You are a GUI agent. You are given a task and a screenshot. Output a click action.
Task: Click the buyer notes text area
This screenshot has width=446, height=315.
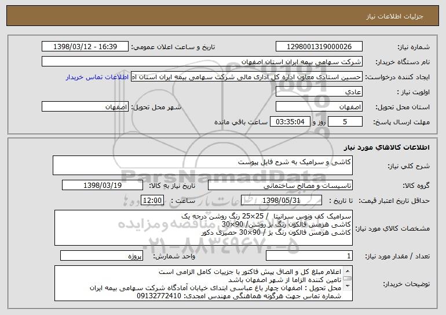[x=203, y=283]
